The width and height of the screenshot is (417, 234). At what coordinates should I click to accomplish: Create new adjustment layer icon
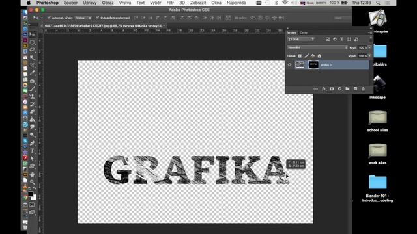(339, 89)
